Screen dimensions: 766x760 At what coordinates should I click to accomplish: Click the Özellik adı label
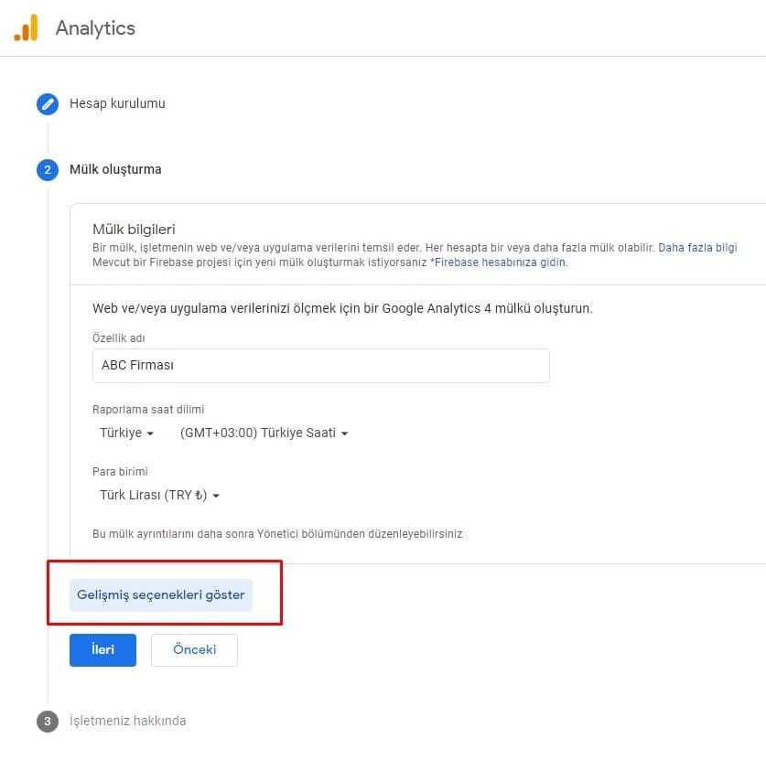[x=119, y=337]
